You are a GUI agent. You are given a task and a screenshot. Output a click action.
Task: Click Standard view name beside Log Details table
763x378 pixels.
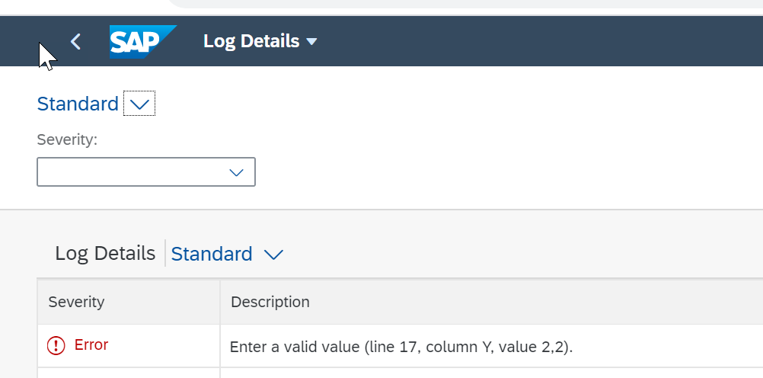212,255
